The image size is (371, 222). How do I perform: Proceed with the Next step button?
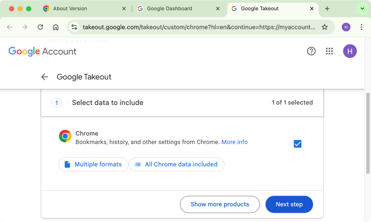tap(289, 204)
